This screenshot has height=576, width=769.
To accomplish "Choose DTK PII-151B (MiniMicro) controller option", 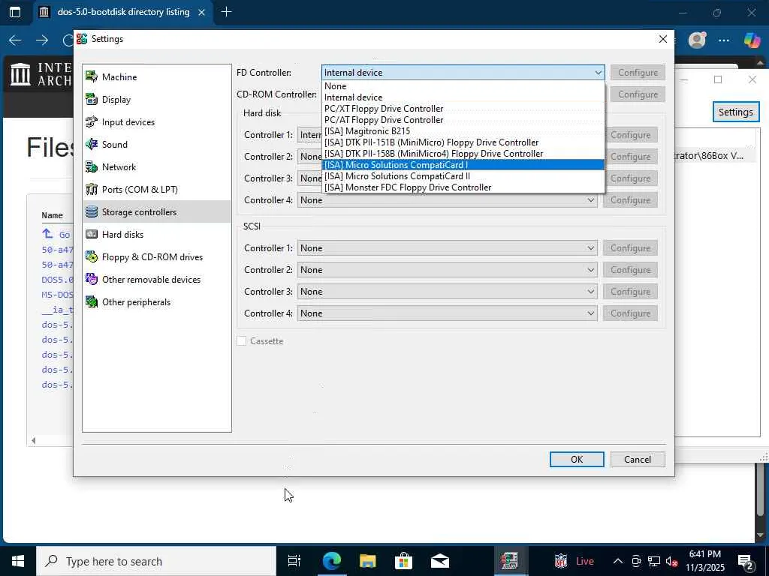I will [x=463, y=142].
